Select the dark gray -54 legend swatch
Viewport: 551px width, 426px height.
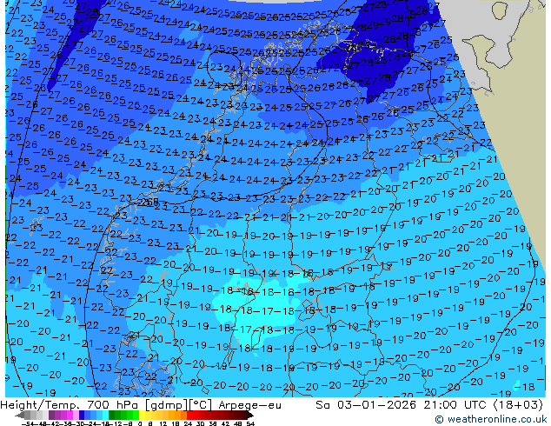coord(28,416)
